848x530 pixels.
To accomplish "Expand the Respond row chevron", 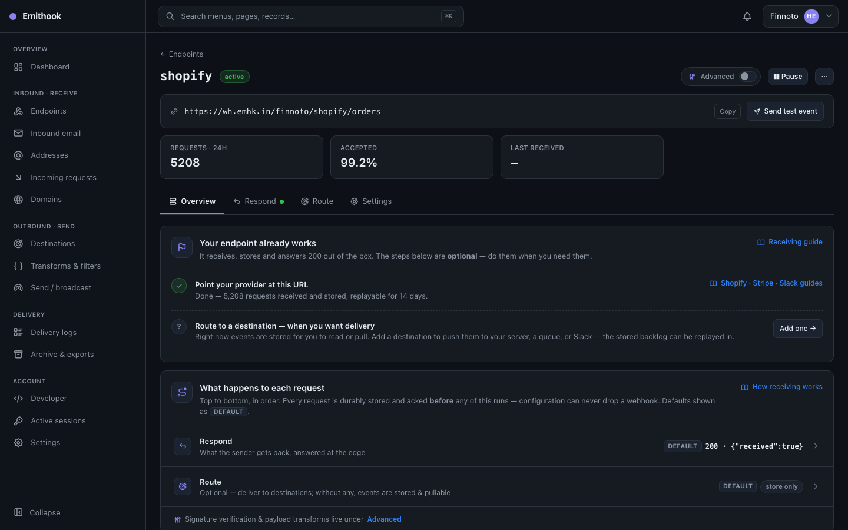I will pyautogui.click(x=816, y=446).
